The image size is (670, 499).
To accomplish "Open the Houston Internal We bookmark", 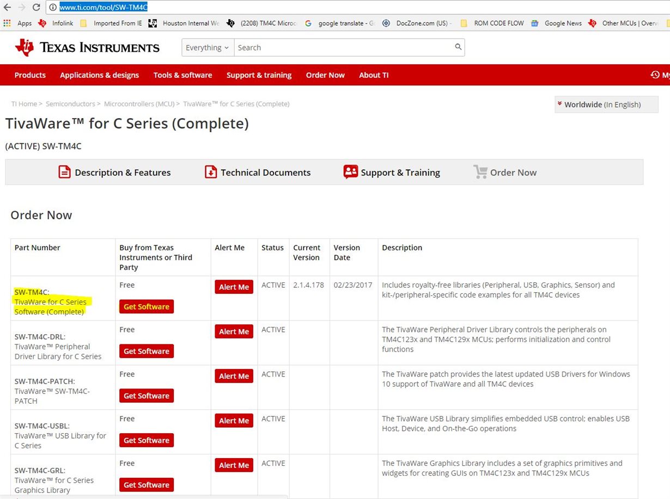I will (x=184, y=23).
